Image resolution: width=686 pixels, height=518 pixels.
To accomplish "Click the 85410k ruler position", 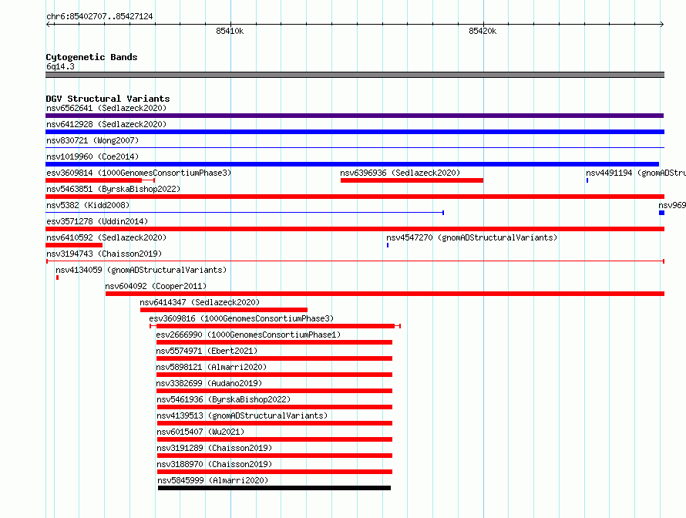I will (x=230, y=31).
